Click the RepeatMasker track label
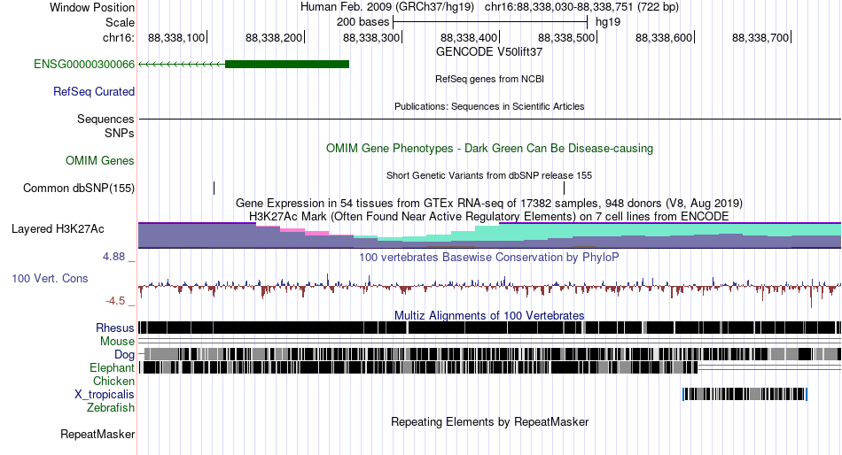This screenshot has height=455, width=842. point(97,434)
